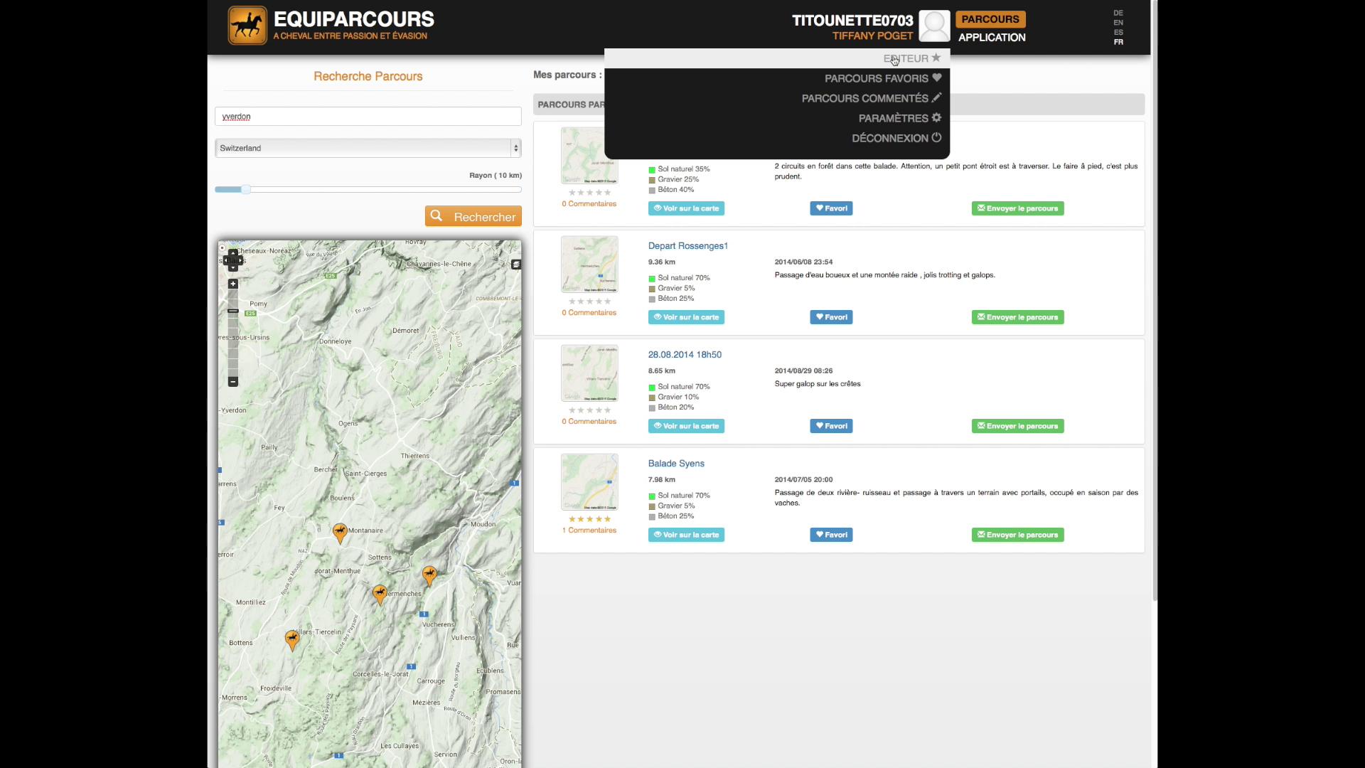
Task: View 28.08.2014 18h50 route on the map
Action: pyautogui.click(x=686, y=426)
